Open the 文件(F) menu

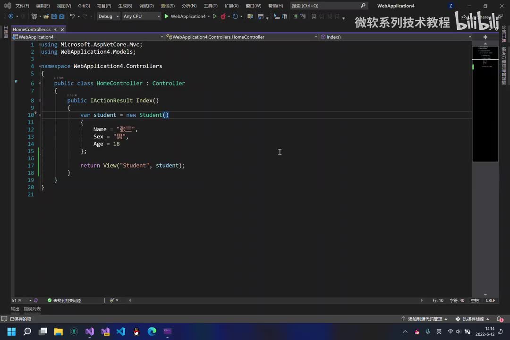22,6
